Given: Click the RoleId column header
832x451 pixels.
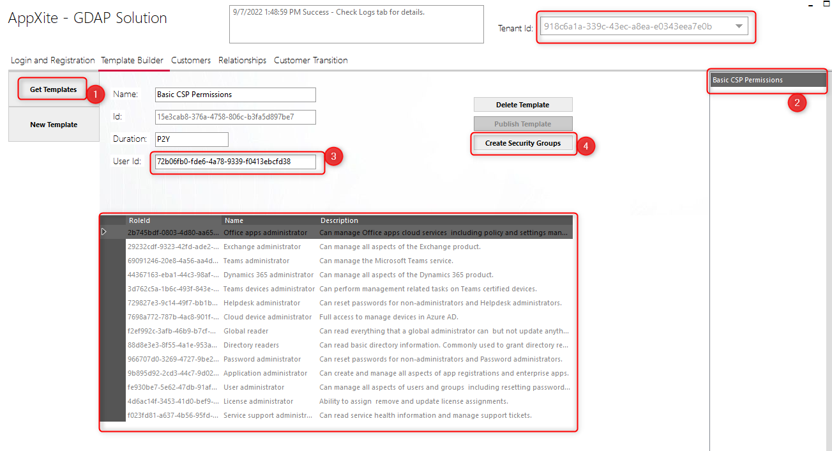Looking at the screenshot, I should tap(174, 220).
